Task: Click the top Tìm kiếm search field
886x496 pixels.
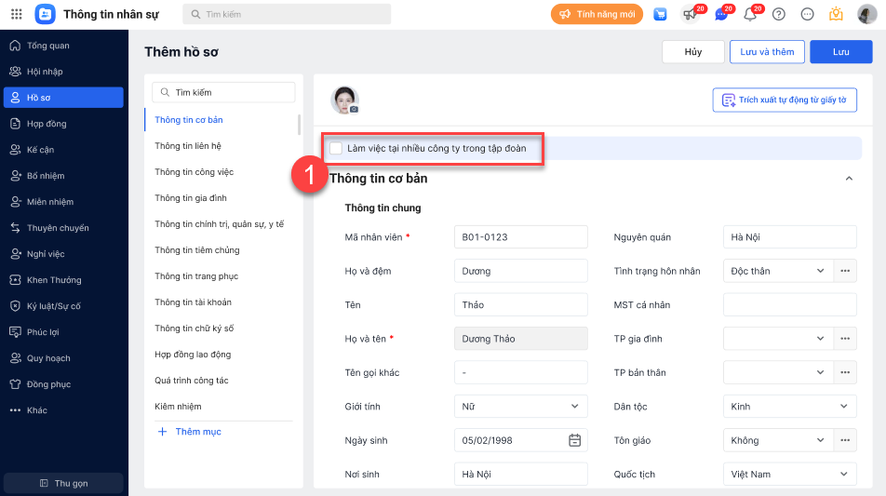Action: click(287, 14)
